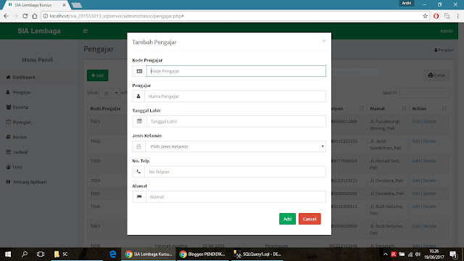
Task: Click the phone icon beside No Telpon
Action: [138, 172]
